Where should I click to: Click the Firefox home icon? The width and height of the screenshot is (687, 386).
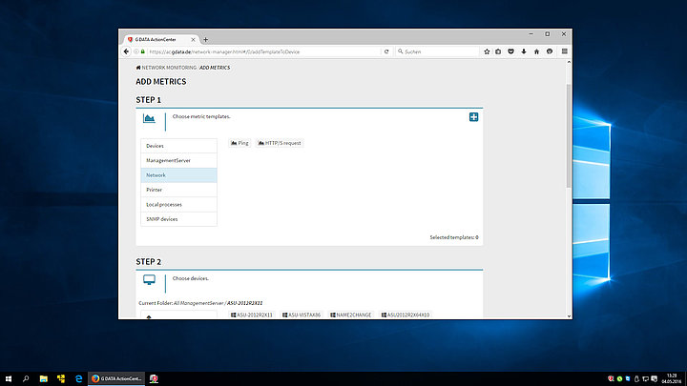tap(536, 51)
